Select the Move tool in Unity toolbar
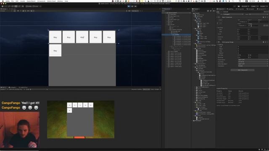 pos(6,6)
